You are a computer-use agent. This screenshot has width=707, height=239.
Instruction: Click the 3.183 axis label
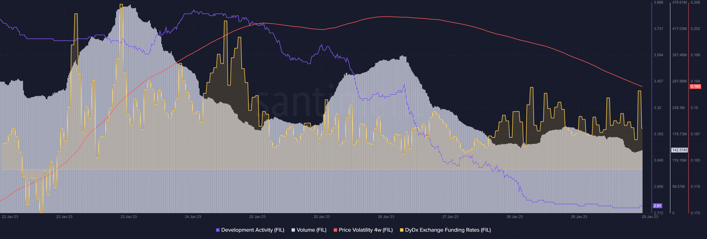[x=658, y=134]
